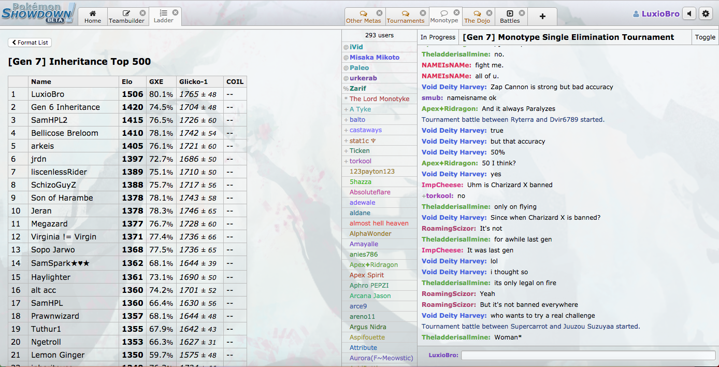
Task: Switch to the Battles tab
Action: tap(509, 17)
